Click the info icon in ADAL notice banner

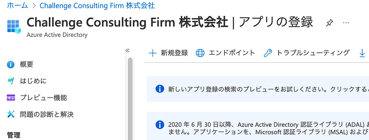pos(160,125)
